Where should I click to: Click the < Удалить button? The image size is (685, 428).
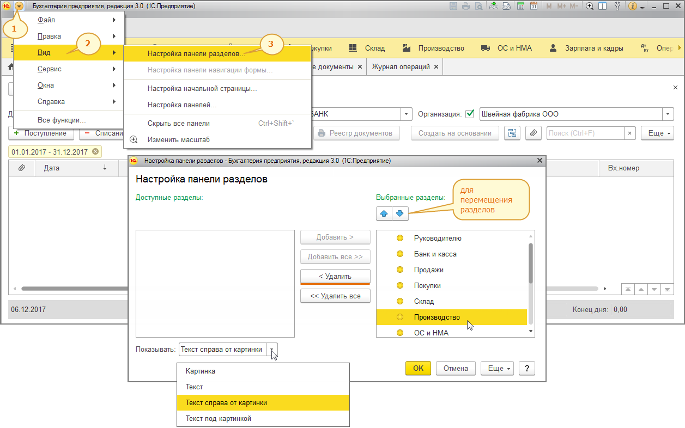click(x=335, y=276)
